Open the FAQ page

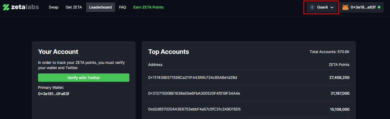(x=123, y=7)
